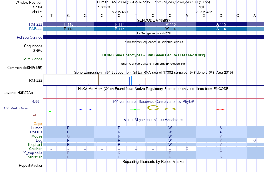Click 'Publications: Sequences in Scientific Articles' title
Screen dimensions: 264x172
coord(153,42)
